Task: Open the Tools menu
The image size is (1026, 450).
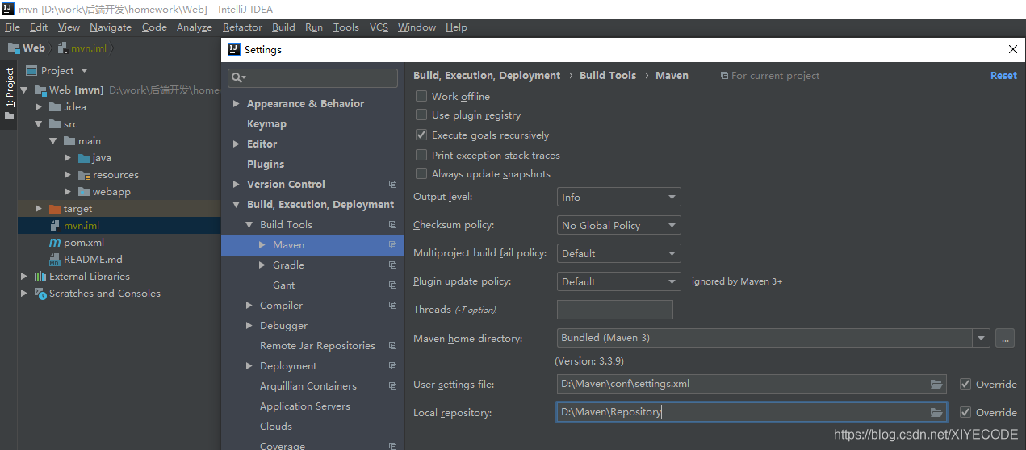Action: [345, 27]
